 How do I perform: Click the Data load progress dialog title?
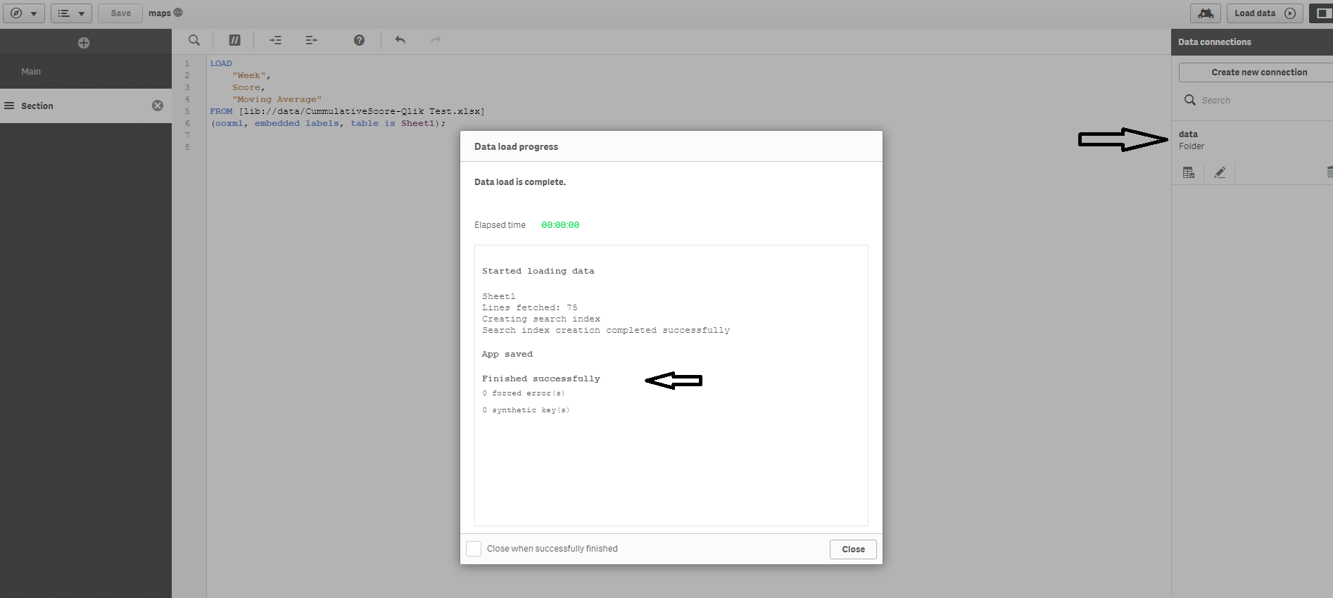pyautogui.click(x=516, y=147)
